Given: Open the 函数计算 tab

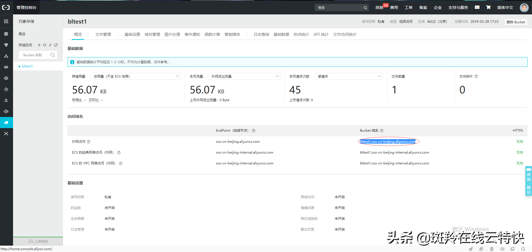Looking at the screenshot, I should pyautogui.click(x=212, y=34).
